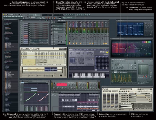Open the EQ 2 window options arrow menu
The image size is (156, 120).
(x=117, y=20)
